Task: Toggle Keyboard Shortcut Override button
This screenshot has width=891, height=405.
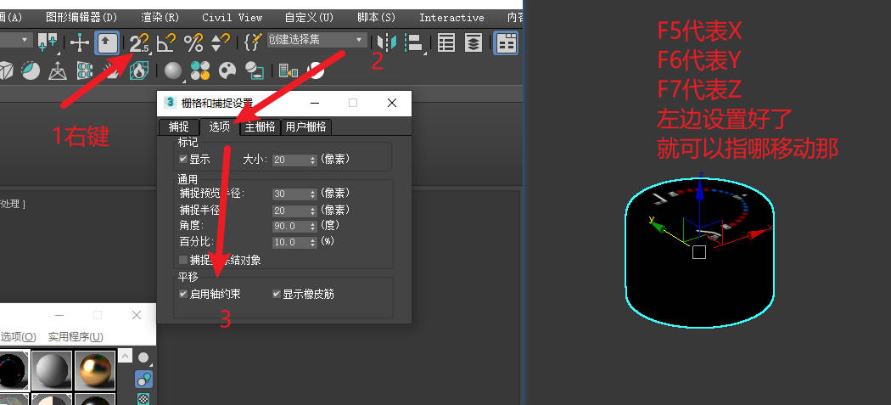Action: coord(107,43)
